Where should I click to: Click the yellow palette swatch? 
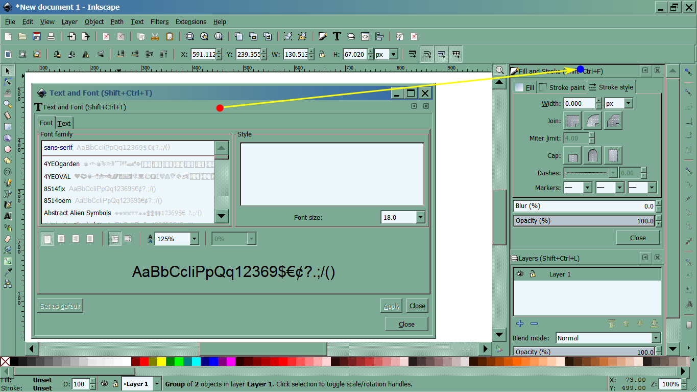tap(161, 361)
